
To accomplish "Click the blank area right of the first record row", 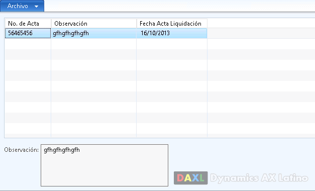I will (x=261, y=33).
